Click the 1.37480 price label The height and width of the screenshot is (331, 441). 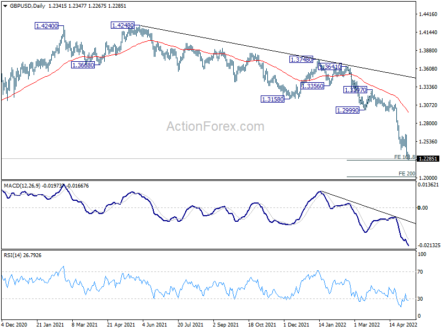click(302, 59)
